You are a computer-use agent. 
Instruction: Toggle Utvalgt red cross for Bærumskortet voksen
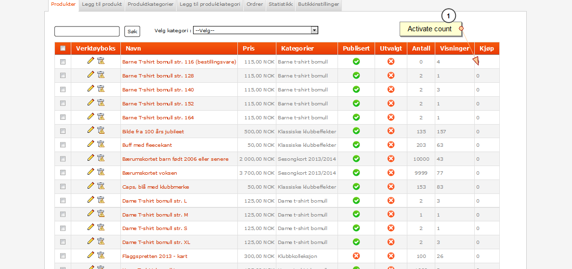click(390, 172)
